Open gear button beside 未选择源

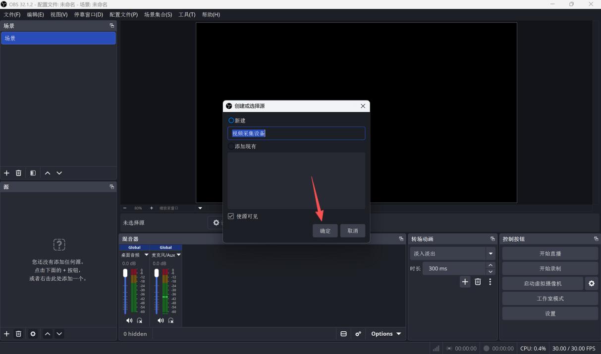click(216, 223)
